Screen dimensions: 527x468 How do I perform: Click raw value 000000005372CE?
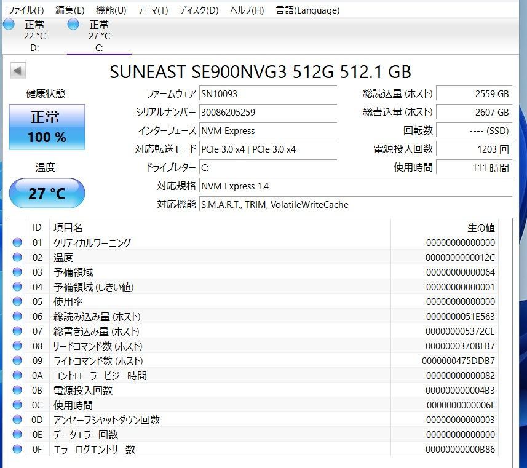(460, 331)
